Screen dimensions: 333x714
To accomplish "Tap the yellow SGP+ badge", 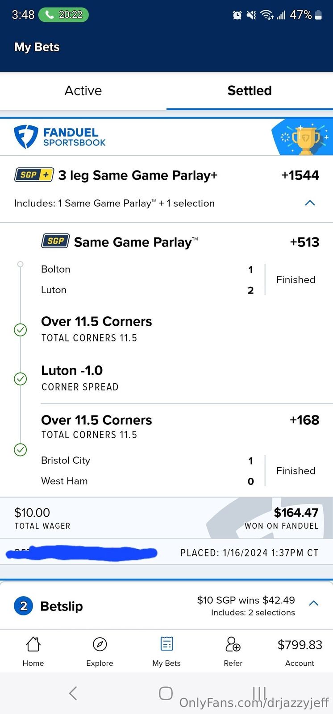I will [34, 175].
